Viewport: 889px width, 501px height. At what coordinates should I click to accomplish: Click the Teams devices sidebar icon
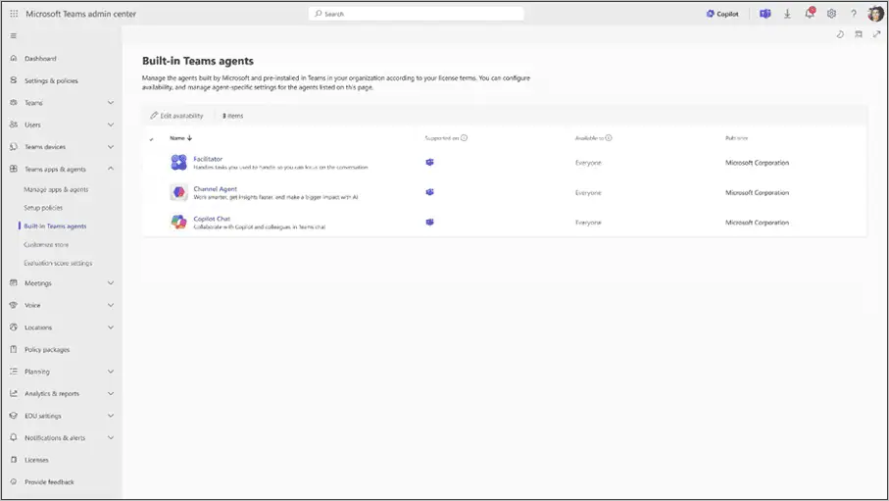(x=14, y=146)
